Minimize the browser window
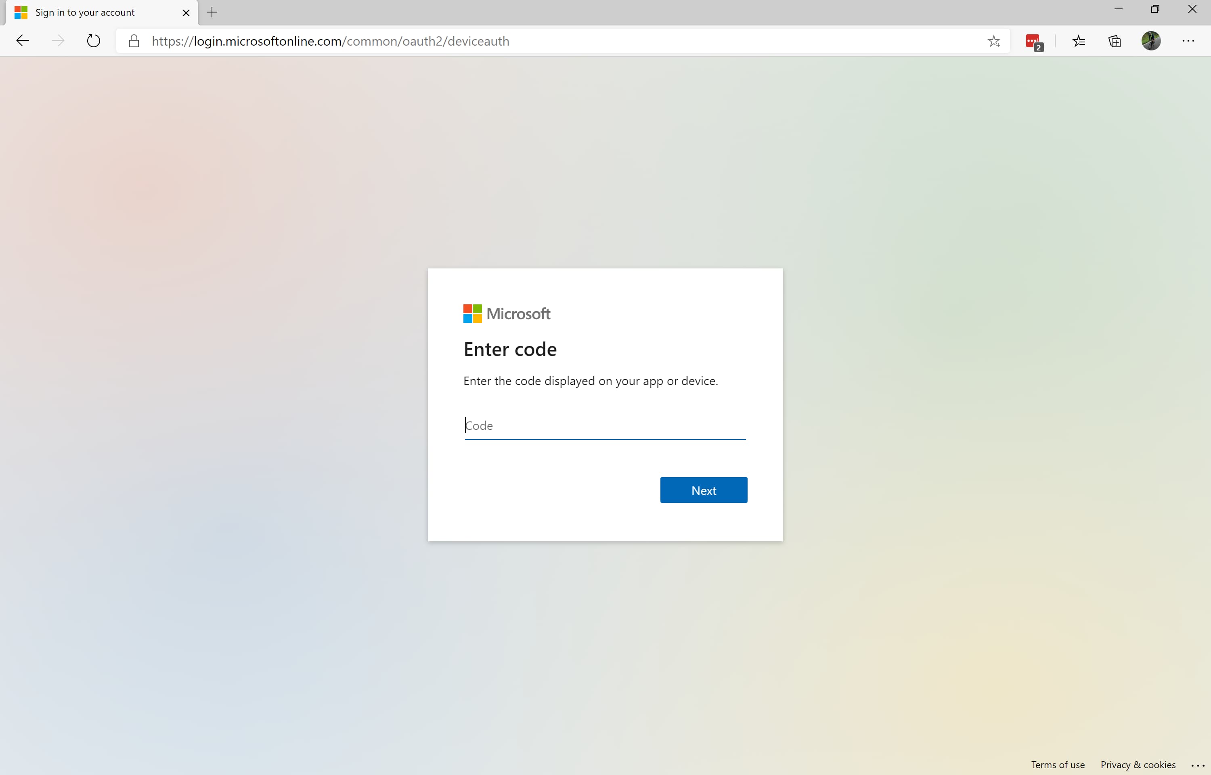1211x775 pixels. (x=1119, y=9)
